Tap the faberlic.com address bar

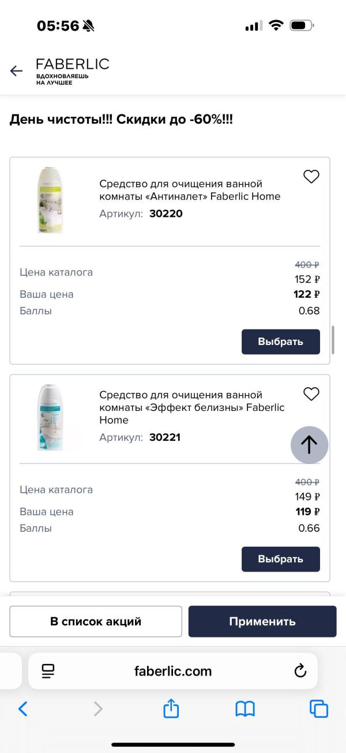coord(173,671)
